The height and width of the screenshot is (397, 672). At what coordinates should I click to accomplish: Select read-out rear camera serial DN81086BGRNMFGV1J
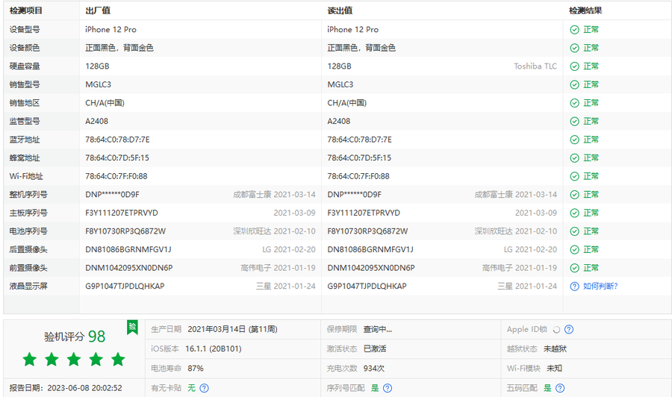pyautogui.click(x=370, y=249)
